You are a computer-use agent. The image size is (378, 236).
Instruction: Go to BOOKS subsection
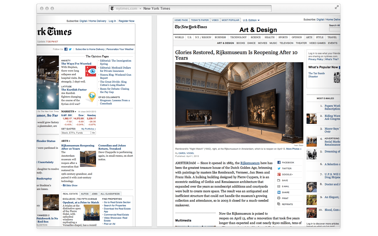(240, 43)
